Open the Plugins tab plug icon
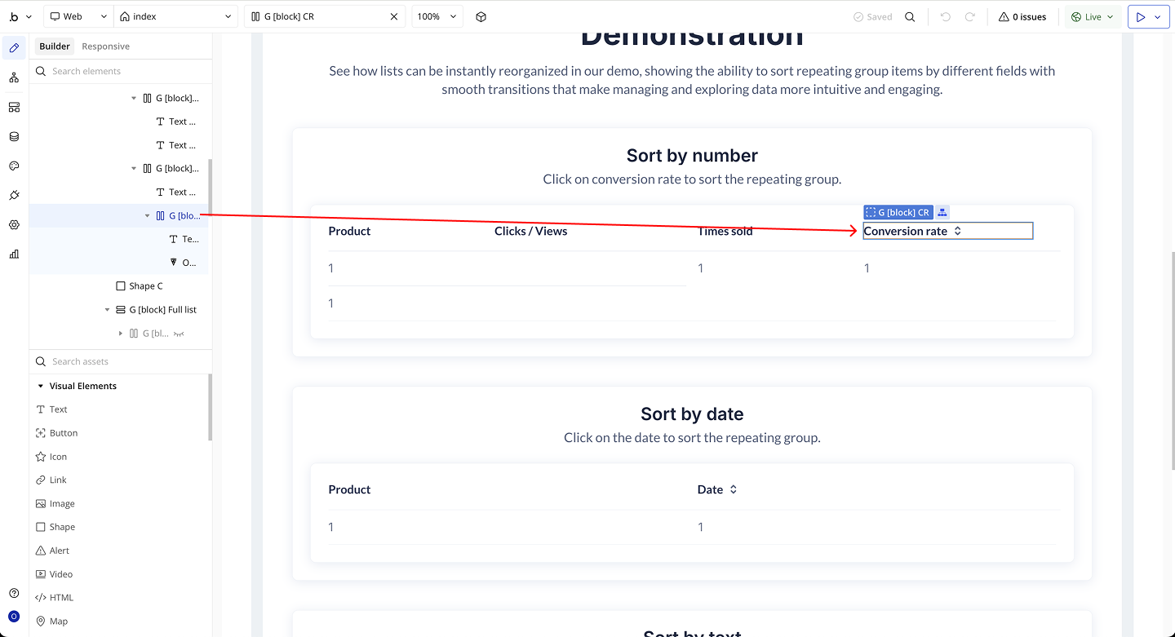The height and width of the screenshot is (637, 1175). (14, 195)
